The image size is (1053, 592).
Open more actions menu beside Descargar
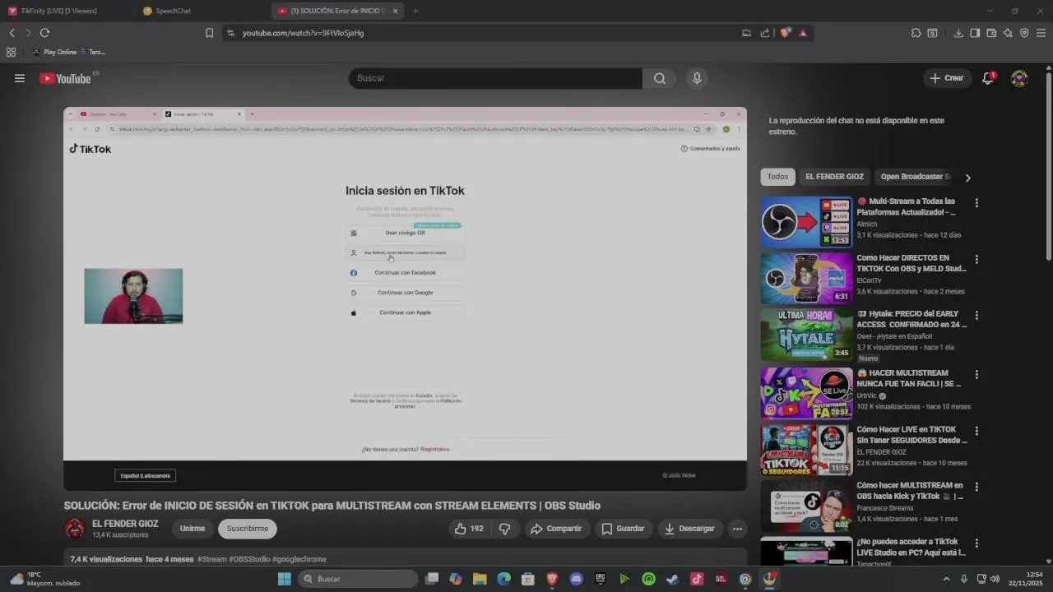(x=737, y=529)
